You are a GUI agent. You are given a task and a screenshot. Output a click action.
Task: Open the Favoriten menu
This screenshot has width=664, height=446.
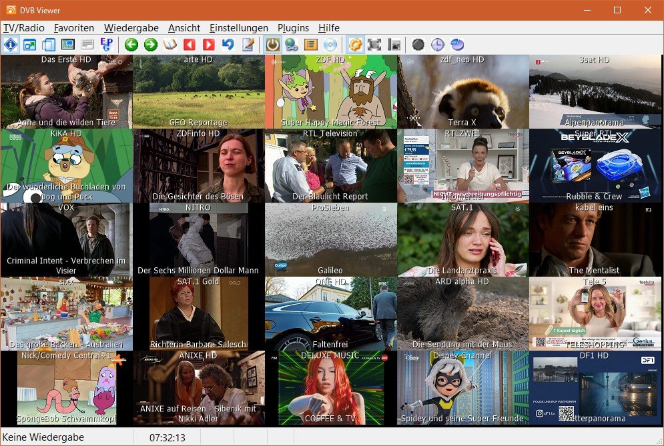(x=74, y=27)
